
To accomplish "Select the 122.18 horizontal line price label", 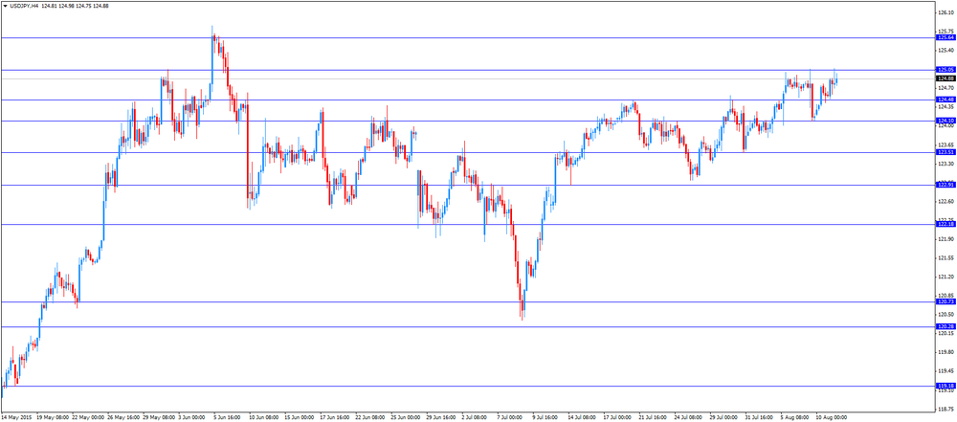I will click(x=946, y=224).
